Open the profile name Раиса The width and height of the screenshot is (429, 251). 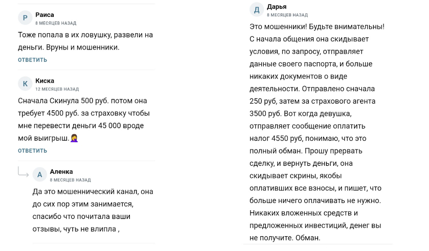coord(44,15)
